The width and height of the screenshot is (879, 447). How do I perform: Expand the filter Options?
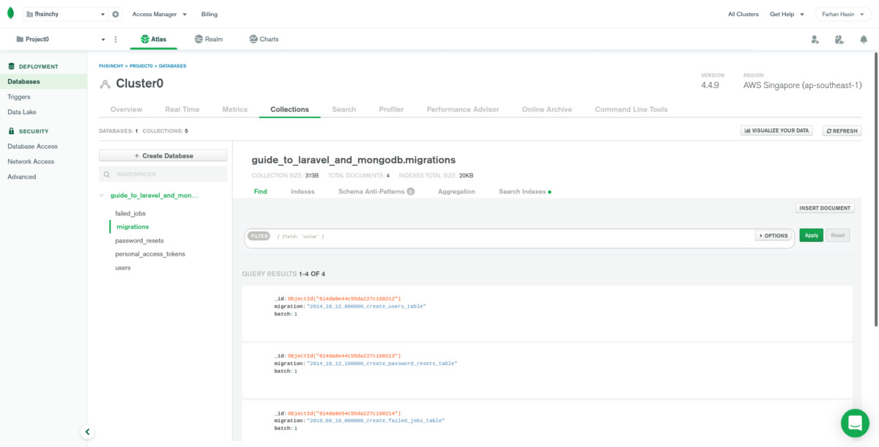tap(774, 236)
